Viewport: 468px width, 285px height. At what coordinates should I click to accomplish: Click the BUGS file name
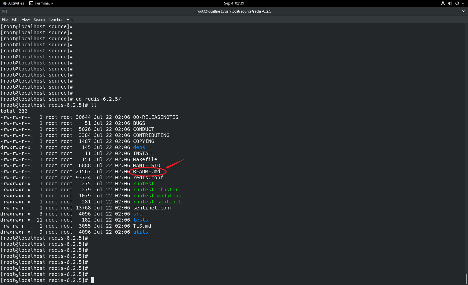click(139, 123)
